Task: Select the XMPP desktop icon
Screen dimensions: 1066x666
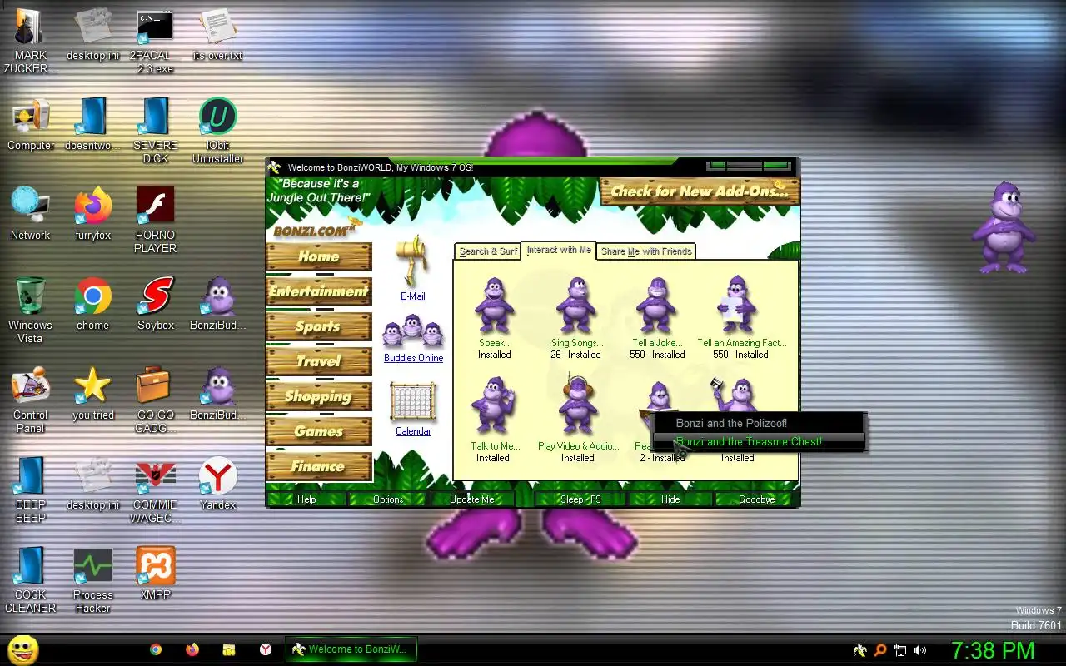Action: (156, 567)
